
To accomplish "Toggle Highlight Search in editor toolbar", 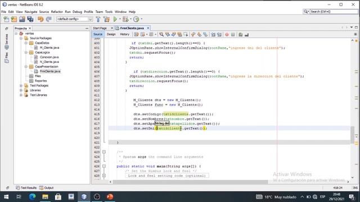I will pyautogui.click(x=179, y=35).
